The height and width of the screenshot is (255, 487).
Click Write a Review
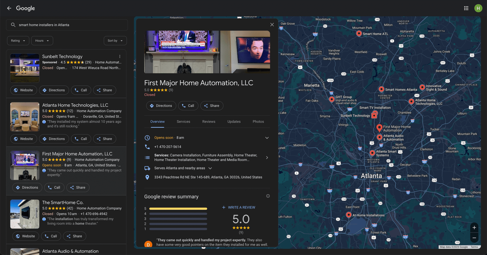click(x=239, y=208)
